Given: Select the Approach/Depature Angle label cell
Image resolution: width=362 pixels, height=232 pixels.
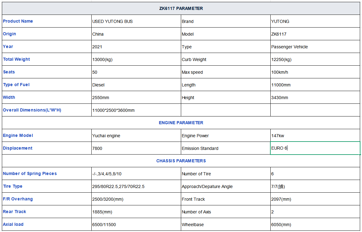Looking at the screenshot, I should [x=226, y=186].
